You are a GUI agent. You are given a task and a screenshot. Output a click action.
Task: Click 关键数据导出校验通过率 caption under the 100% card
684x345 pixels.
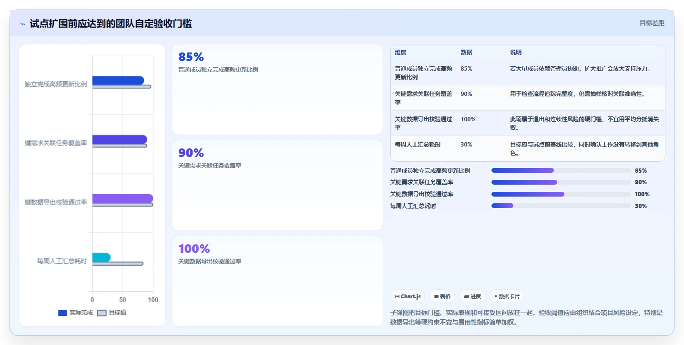pyautogui.click(x=210, y=261)
